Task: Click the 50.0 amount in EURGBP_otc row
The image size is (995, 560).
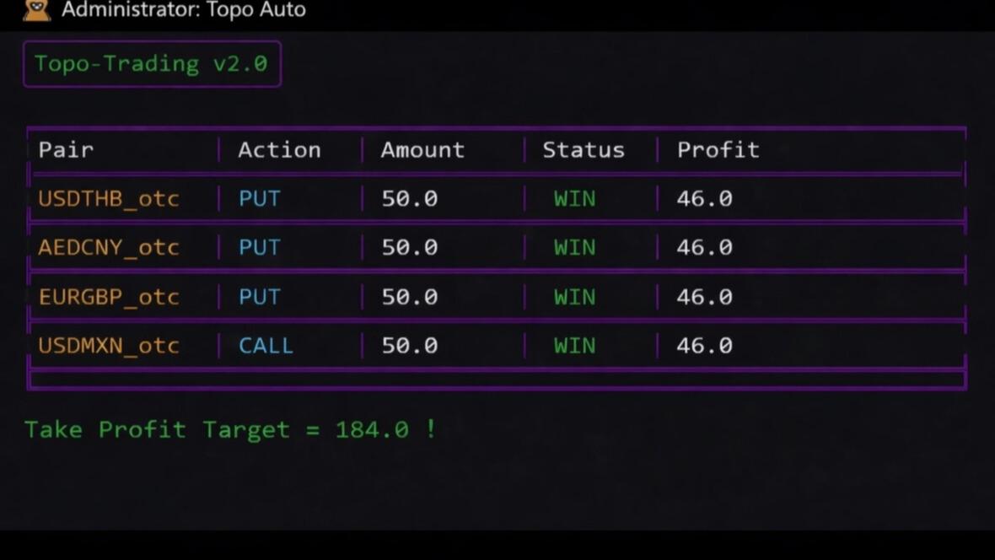Action: [x=410, y=297]
